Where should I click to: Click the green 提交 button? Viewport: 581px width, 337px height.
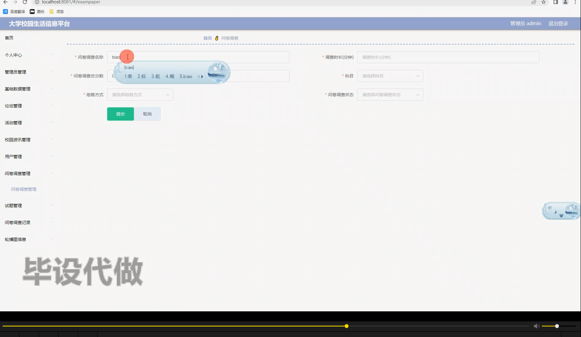120,114
